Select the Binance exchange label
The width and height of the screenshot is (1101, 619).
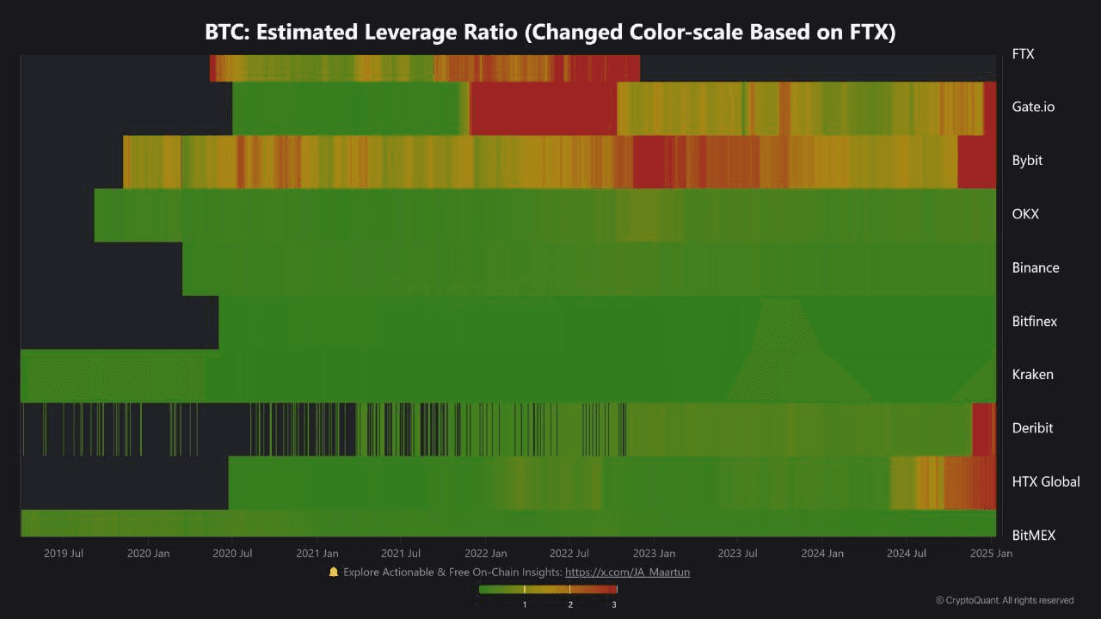click(1036, 267)
